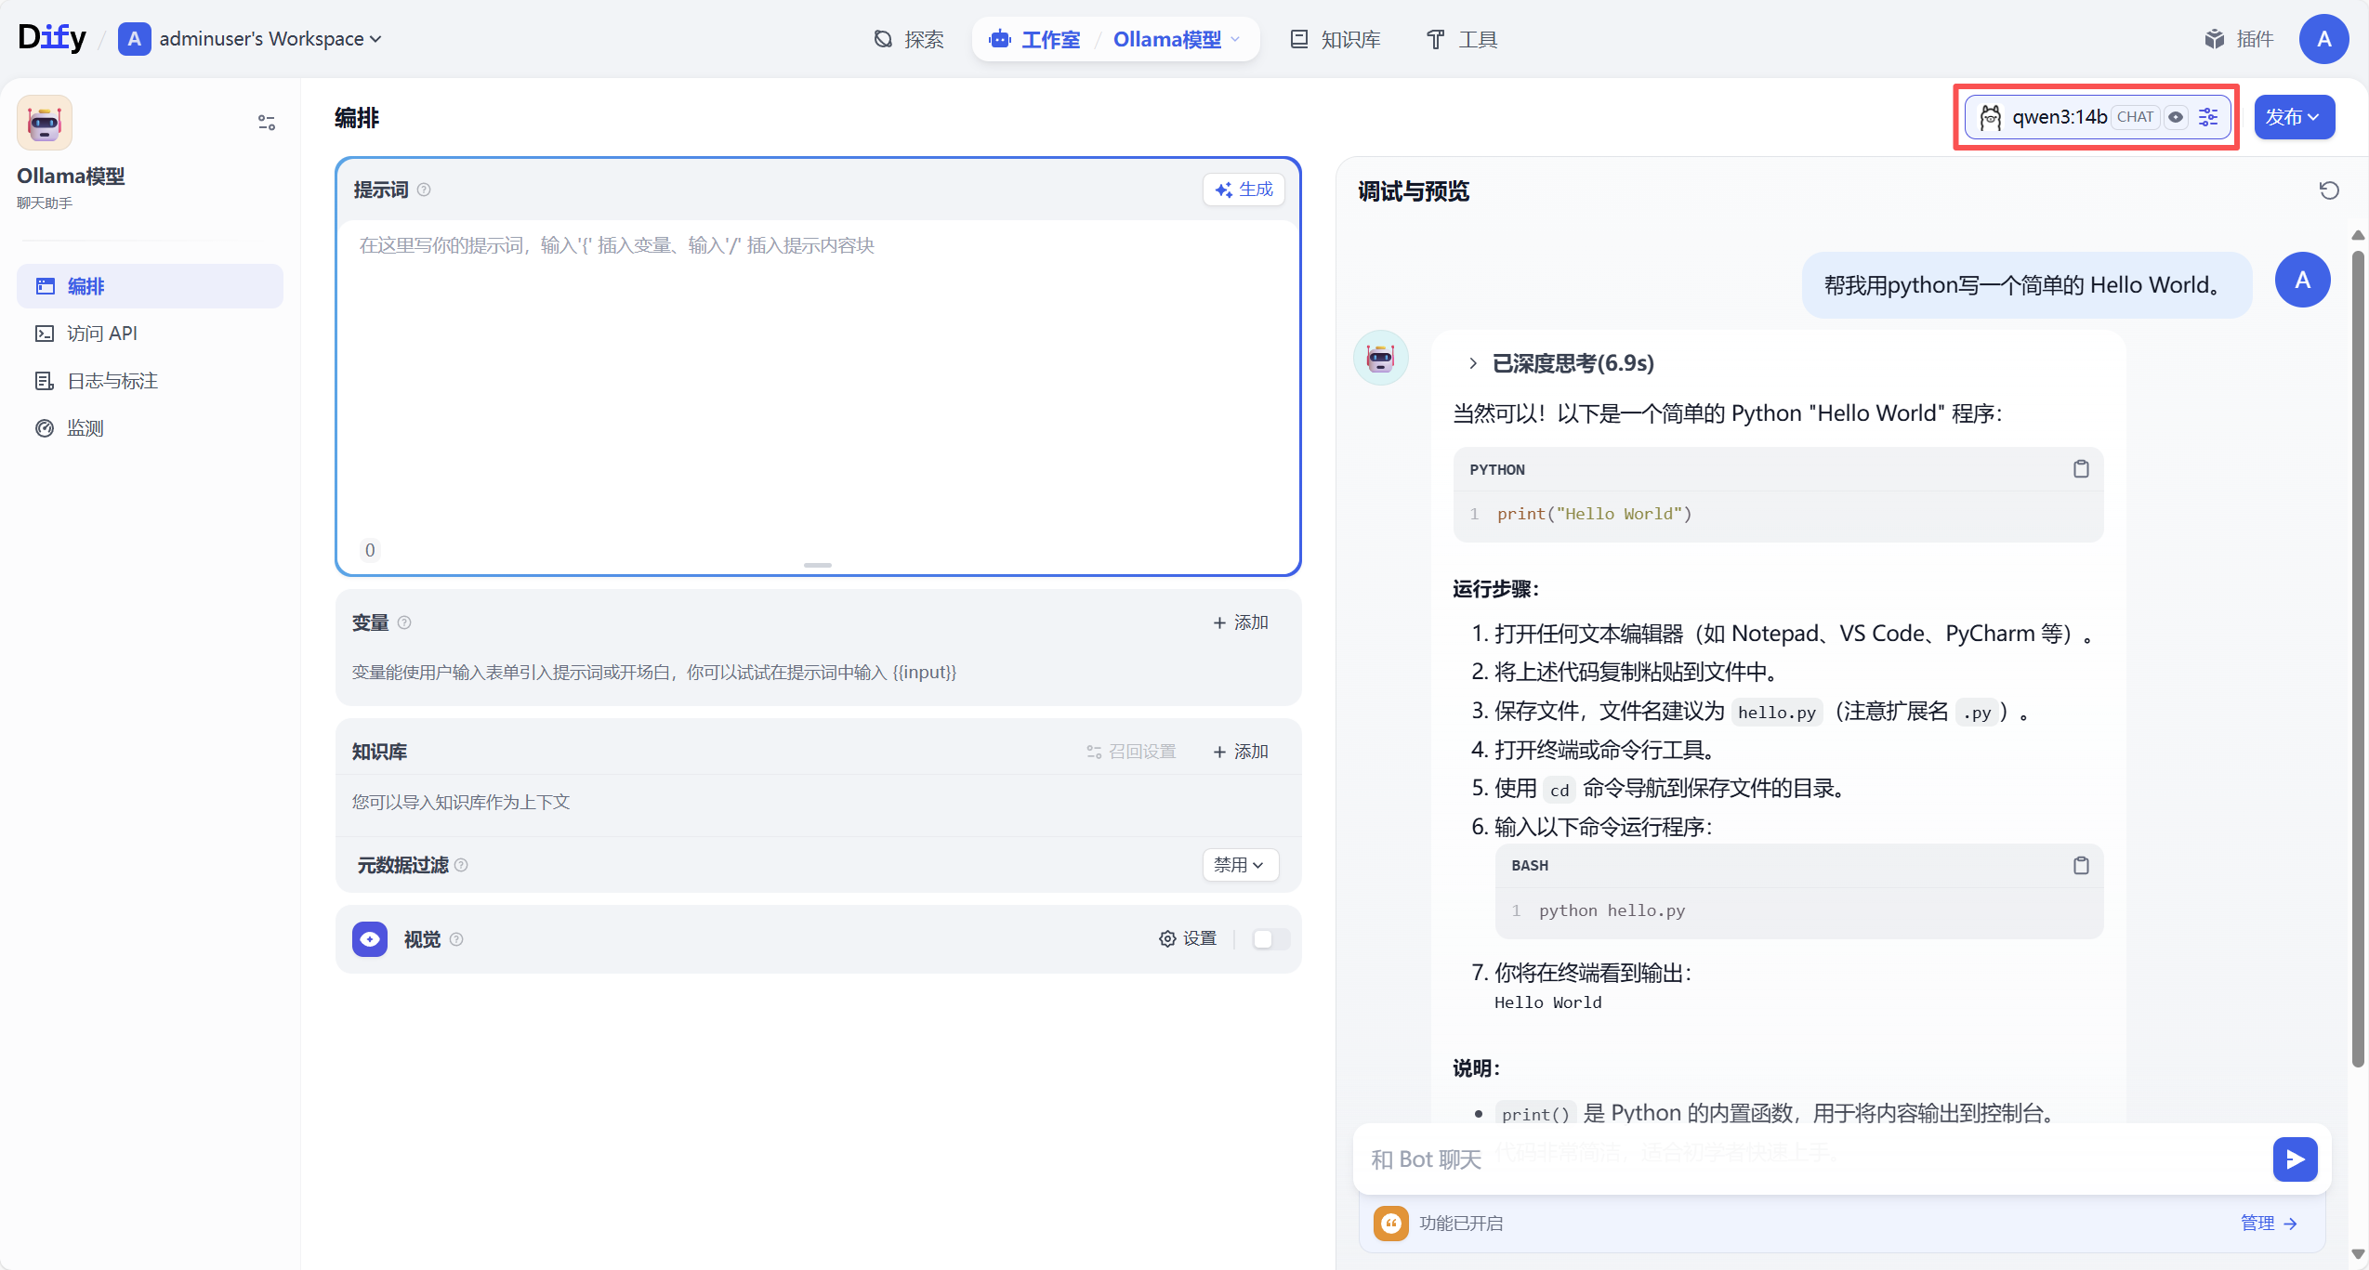Expand the 已深度思考(6.9s) section
Image resolution: width=2369 pixels, height=1270 pixels.
click(x=1561, y=363)
